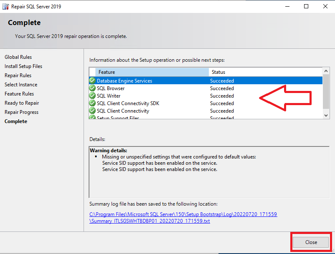Screen dimensions: 335x254
Task: Click the Repair SQL Server title bar icon
Action: click(6, 7)
